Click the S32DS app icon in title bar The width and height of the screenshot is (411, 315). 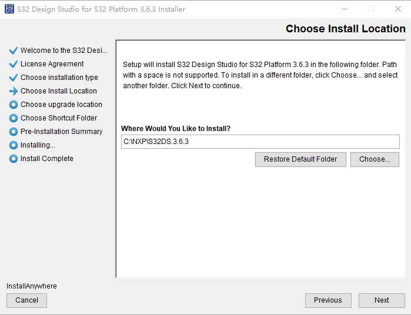click(9, 9)
